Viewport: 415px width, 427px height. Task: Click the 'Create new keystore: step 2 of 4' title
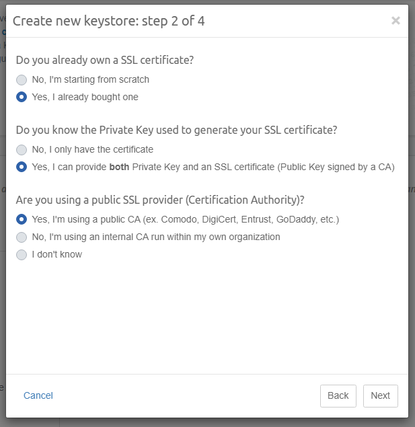tap(109, 21)
